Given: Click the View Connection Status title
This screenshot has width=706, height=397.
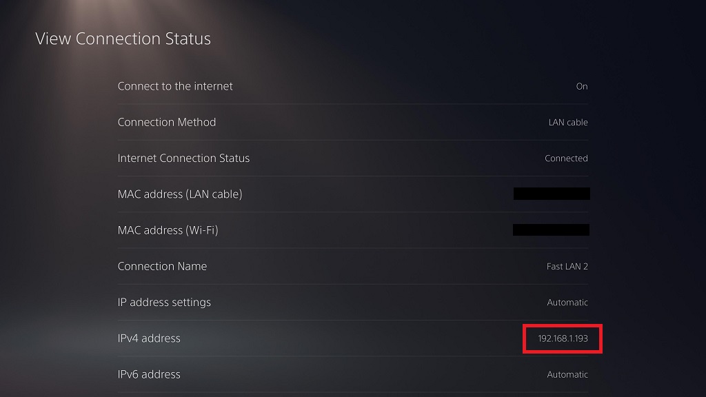Looking at the screenshot, I should [123, 39].
